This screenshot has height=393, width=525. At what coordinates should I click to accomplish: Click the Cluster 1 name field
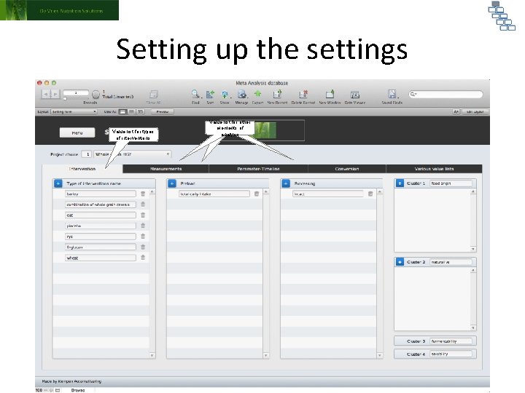pyautogui.click(x=451, y=183)
